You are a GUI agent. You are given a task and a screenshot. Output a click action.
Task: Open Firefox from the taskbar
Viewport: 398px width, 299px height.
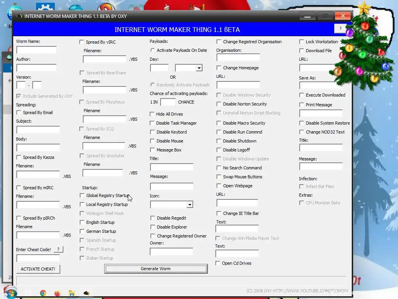[58, 294]
